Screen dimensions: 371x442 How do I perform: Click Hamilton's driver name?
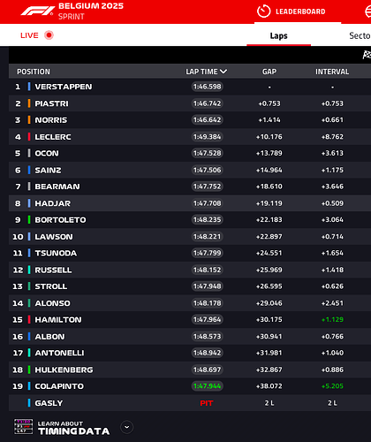coord(58,320)
